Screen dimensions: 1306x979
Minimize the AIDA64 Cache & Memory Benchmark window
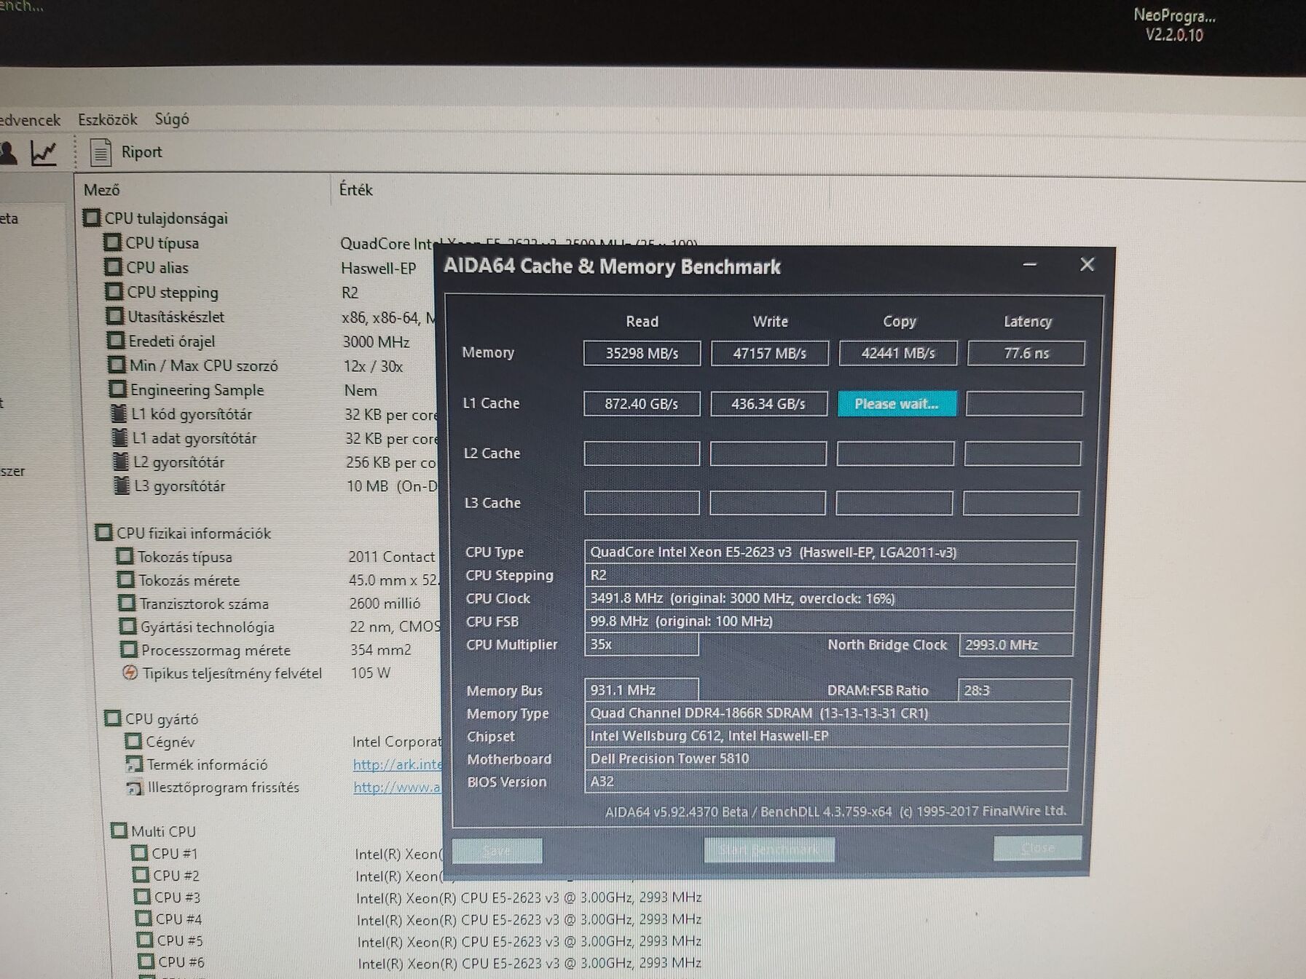(x=1029, y=264)
